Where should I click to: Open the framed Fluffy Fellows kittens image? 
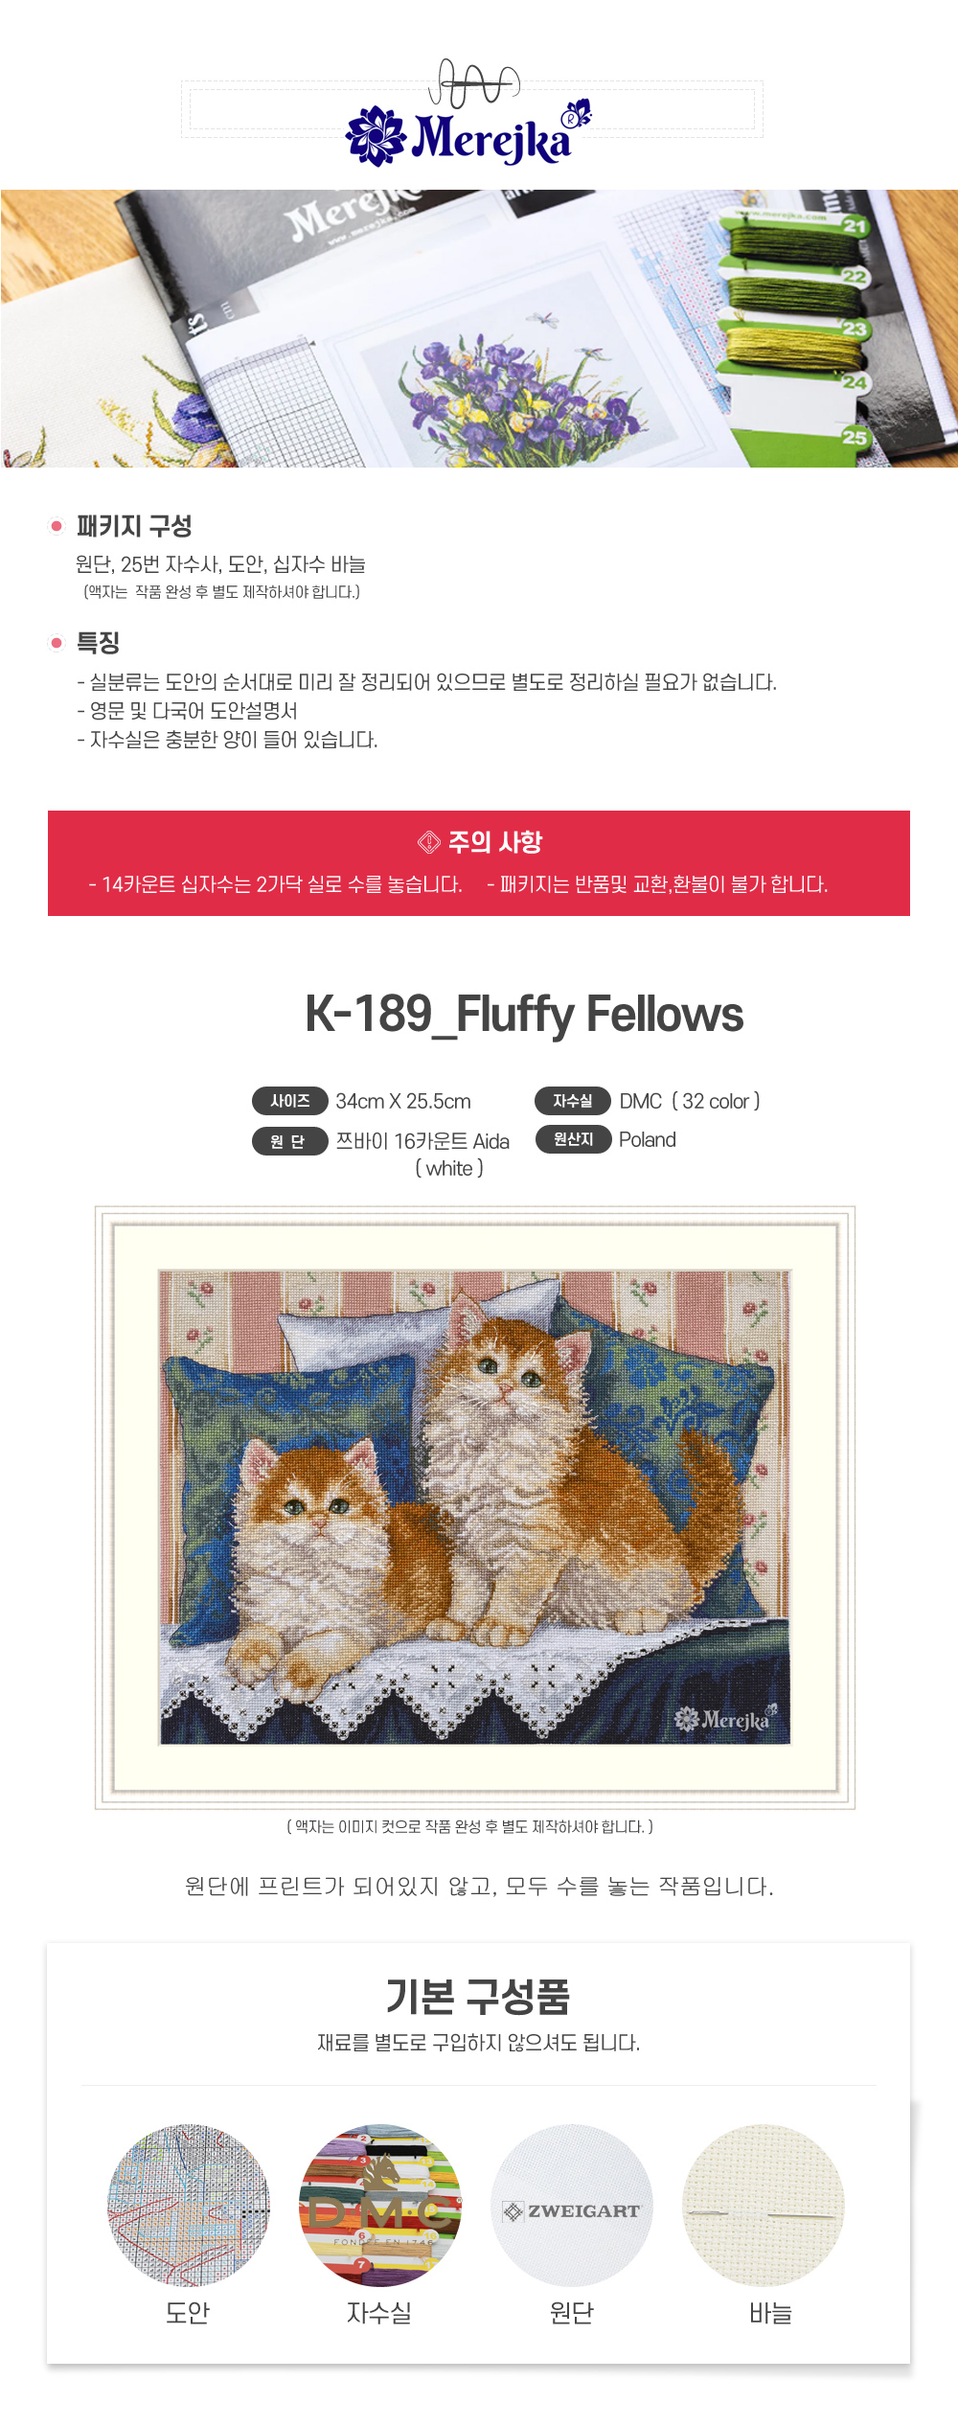click(475, 1507)
